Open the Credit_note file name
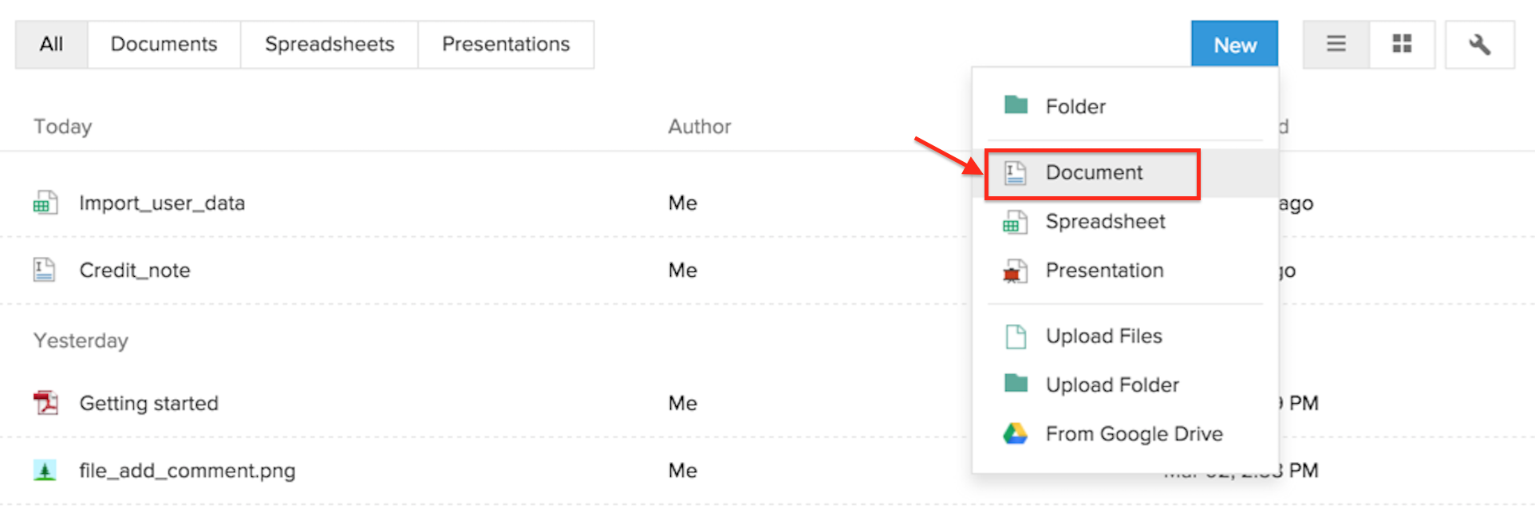Screen dimensions: 1535x509 (x=135, y=270)
